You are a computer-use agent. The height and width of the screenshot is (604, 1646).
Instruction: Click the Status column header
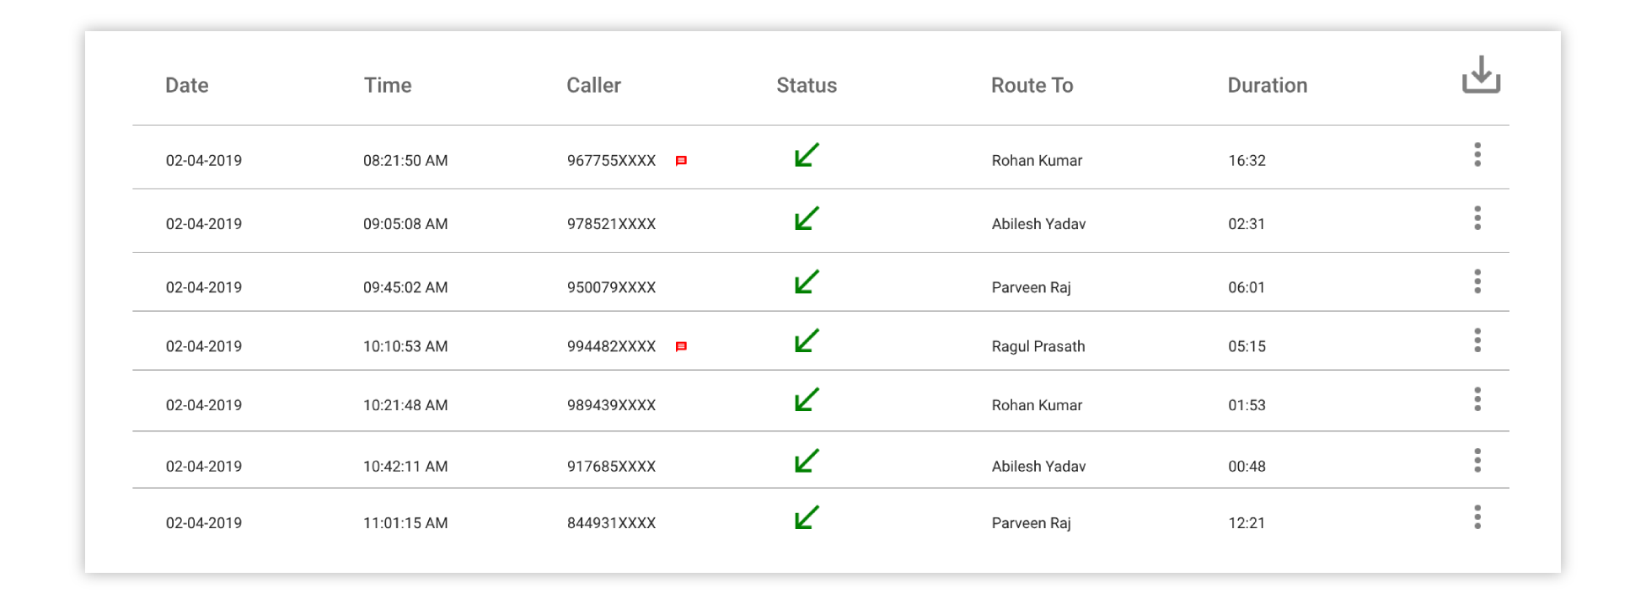pos(806,85)
